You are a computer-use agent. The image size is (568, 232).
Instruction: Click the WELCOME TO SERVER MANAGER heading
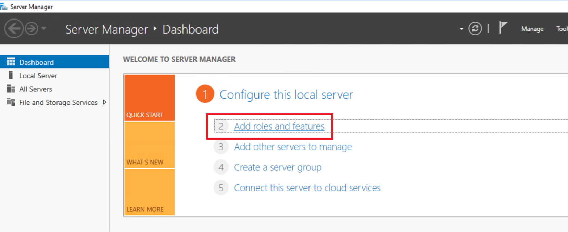(179, 59)
